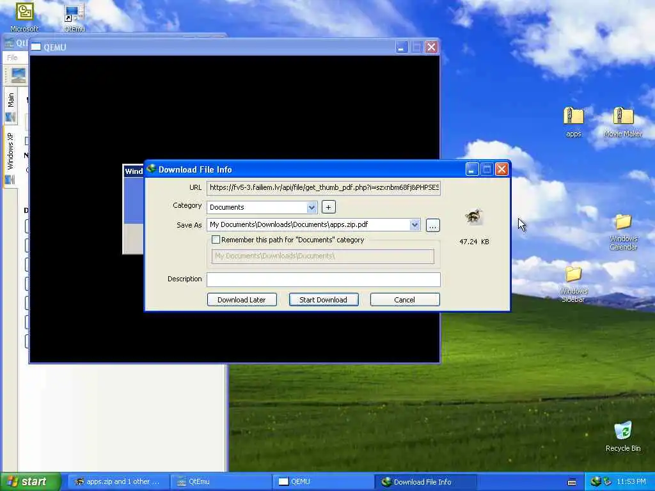This screenshot has width=655, height=491.
Task: Click the taskbar clock showing 11:53 PM
Action: click(631, 482)
